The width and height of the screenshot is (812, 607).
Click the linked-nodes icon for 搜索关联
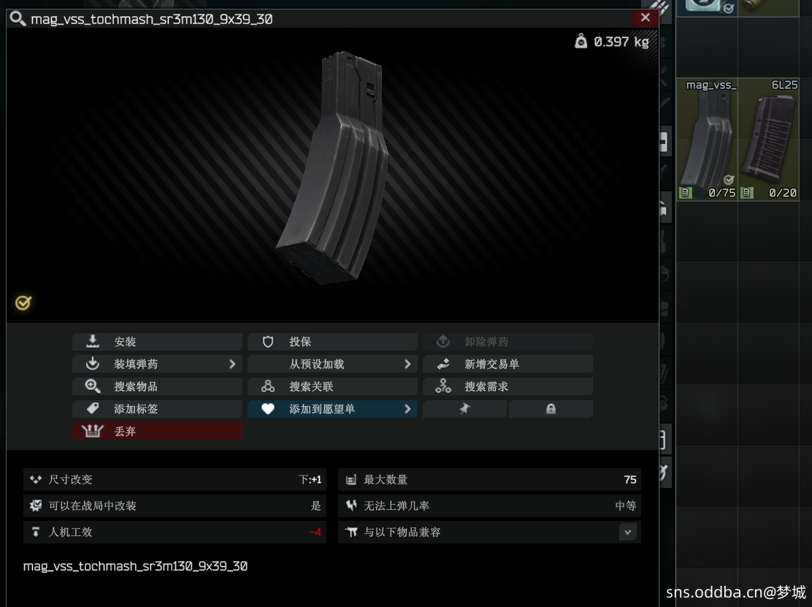268,386
